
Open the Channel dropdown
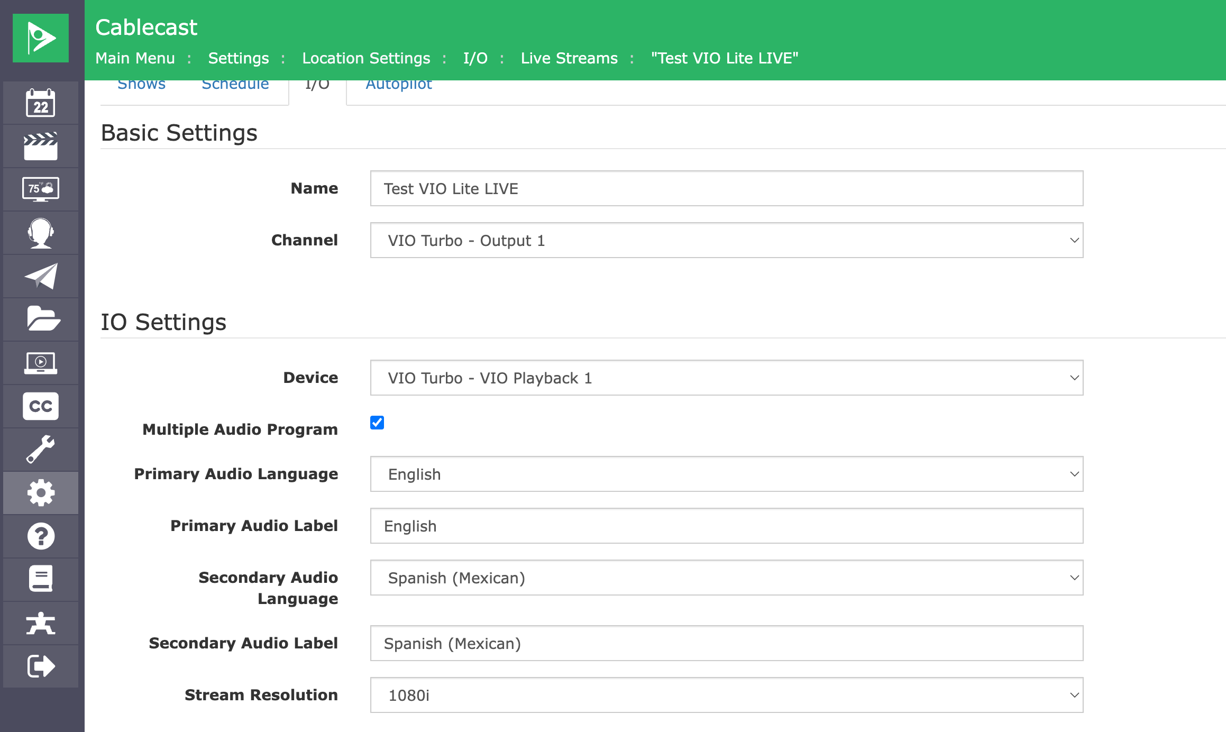(727, 240)
